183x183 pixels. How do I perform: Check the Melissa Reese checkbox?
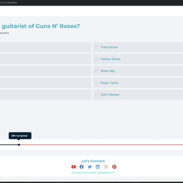(x=97, y=59)
